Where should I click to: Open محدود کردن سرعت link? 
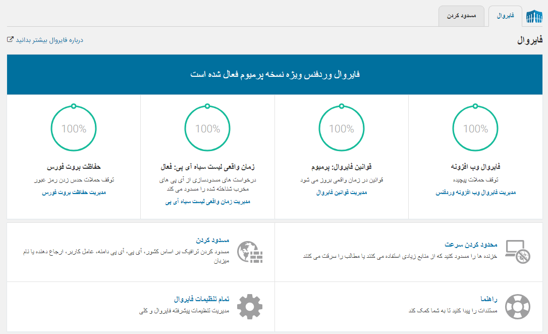(x=471, y=245)
